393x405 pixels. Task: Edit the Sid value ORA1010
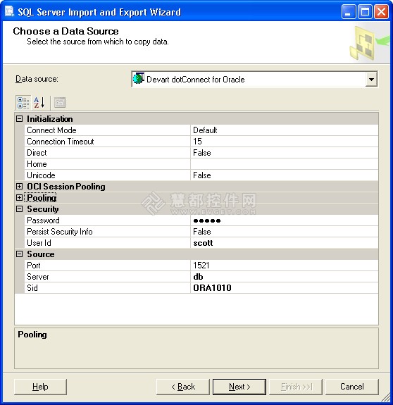point(285,288)
